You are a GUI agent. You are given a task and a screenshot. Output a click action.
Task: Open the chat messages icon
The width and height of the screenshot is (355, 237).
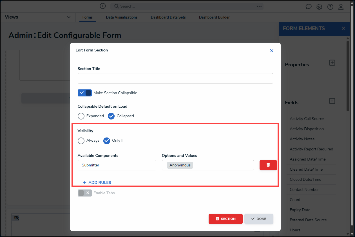(309, 7)
